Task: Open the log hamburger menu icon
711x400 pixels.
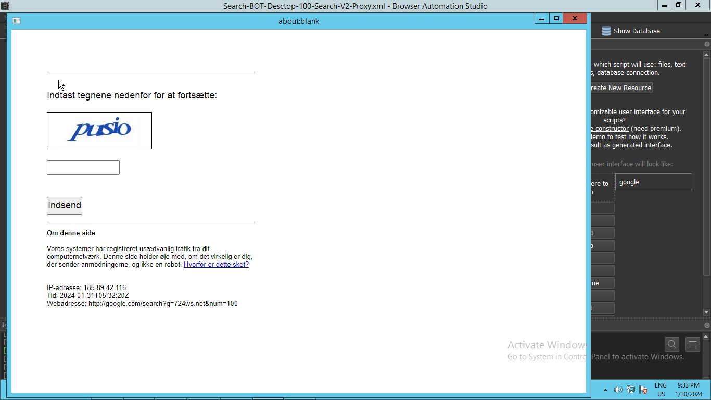Action: pyautogui.click(x=692, y=344)
